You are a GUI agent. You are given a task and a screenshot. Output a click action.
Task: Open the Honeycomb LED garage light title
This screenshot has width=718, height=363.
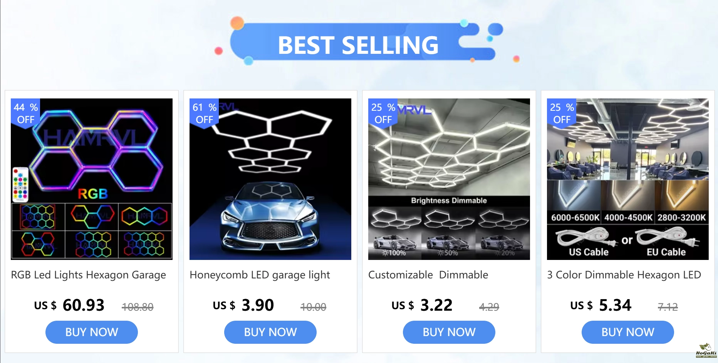tap(260, 275)
